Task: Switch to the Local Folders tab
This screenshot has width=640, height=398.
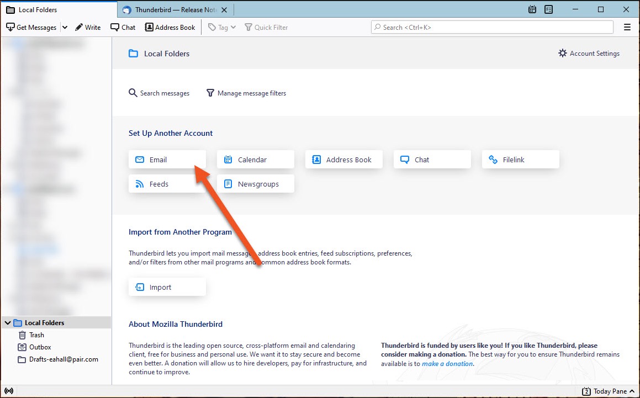Action: pyautogui.click(x=59, y=9)
